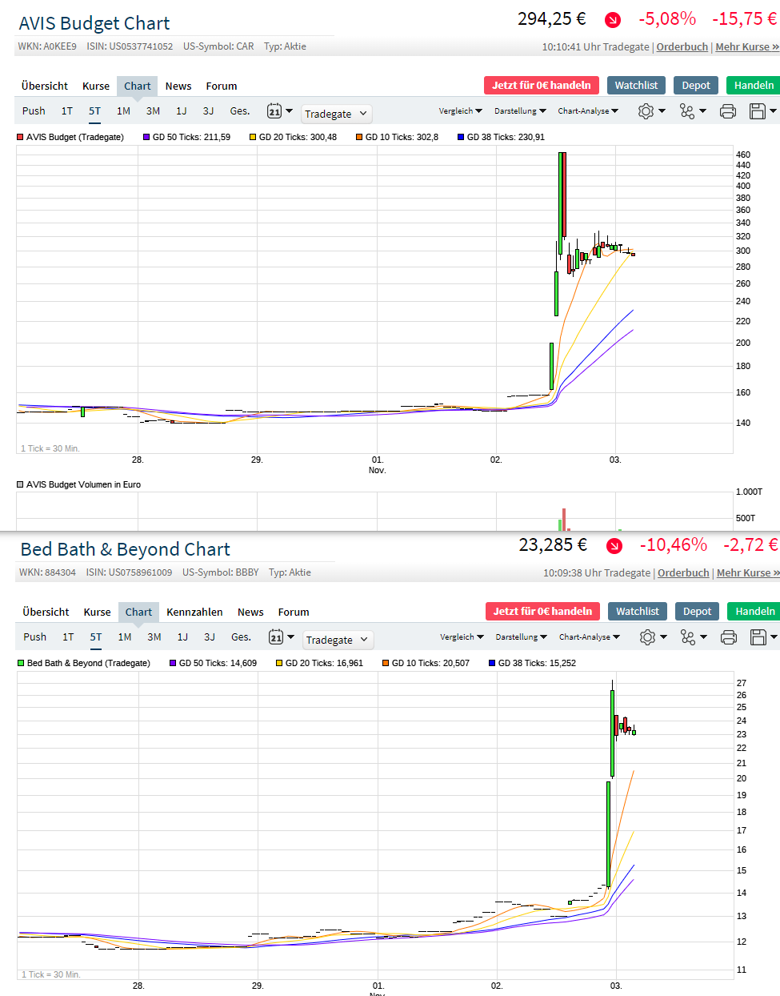Print the Bed Bath & Beyond chart
The image size is (780, 996).
point(729,637)
